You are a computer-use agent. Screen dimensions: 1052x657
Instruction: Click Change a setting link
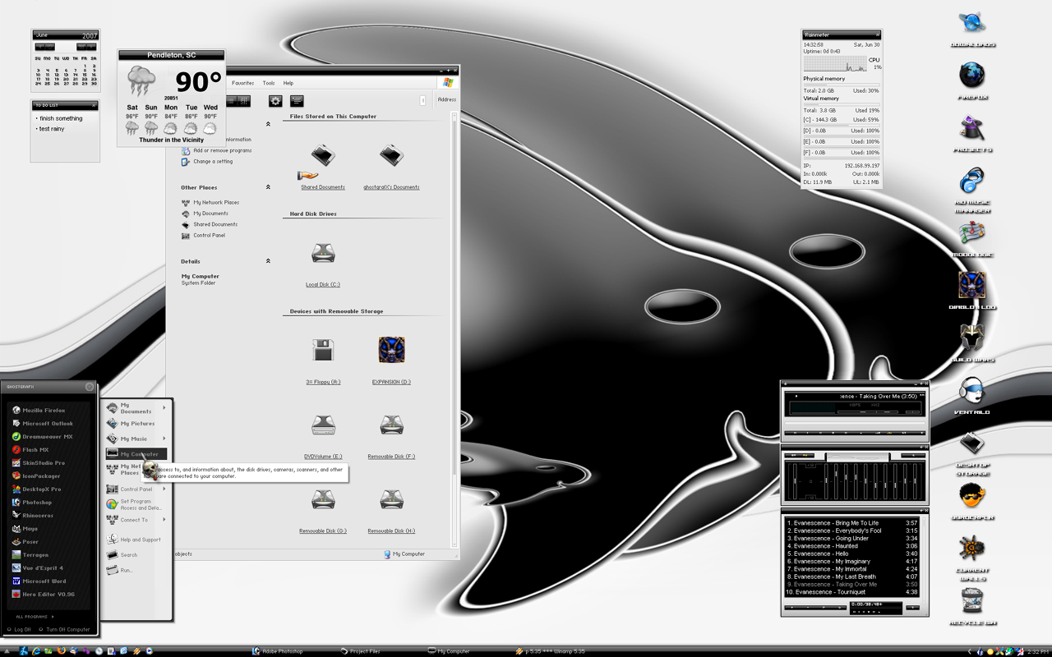click(207, 162)
